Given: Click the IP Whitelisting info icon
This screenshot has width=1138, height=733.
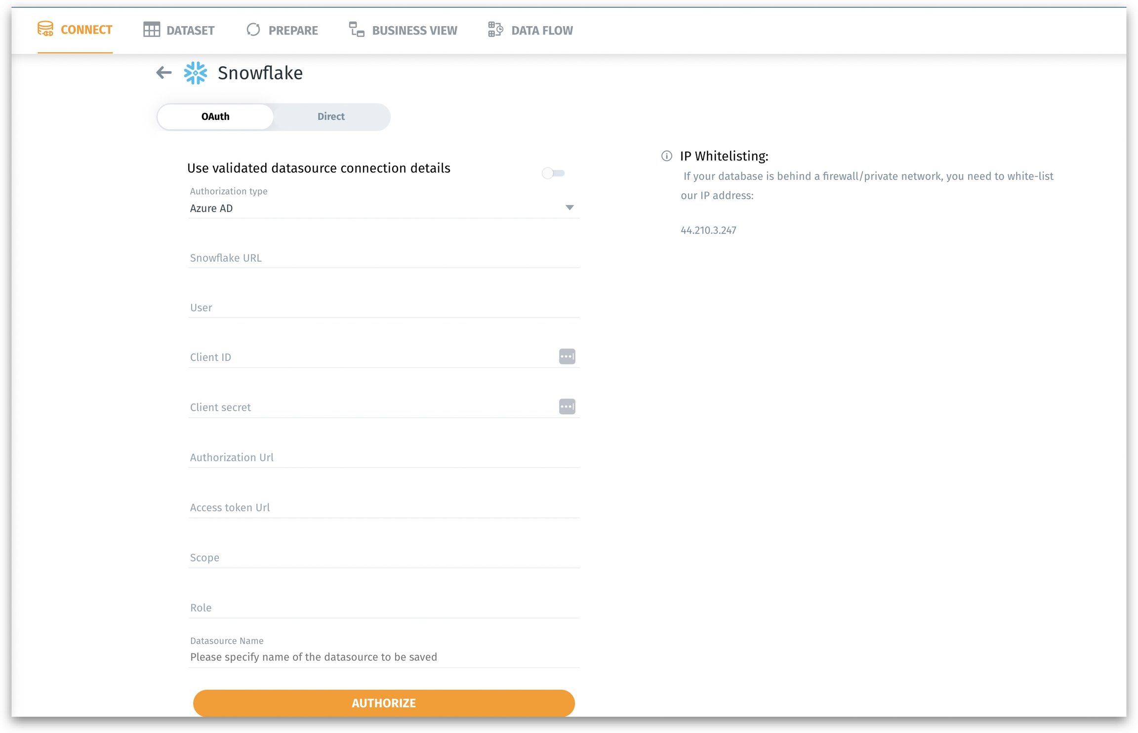Looking at the screenshot, I should coord(666,156).
